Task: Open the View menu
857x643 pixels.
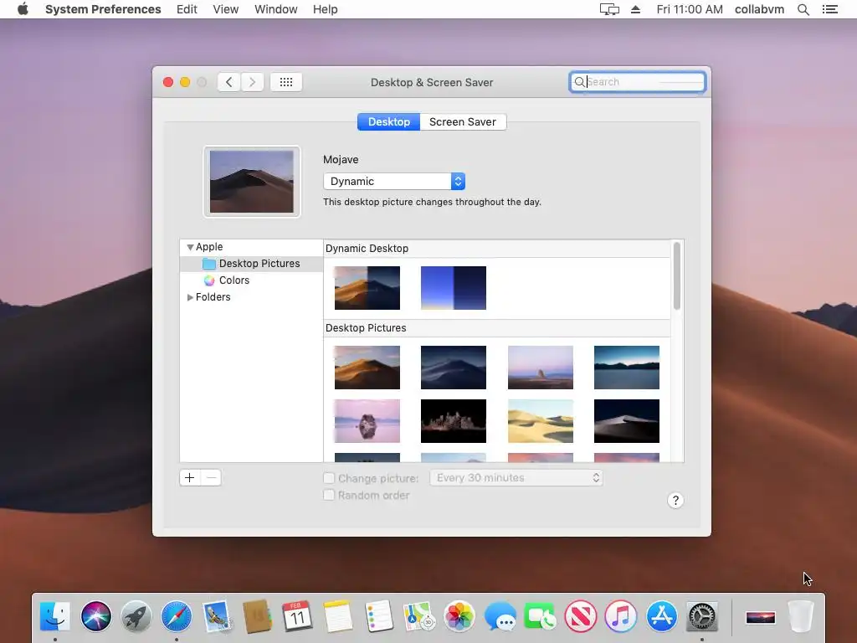Action: pos(226,9)
